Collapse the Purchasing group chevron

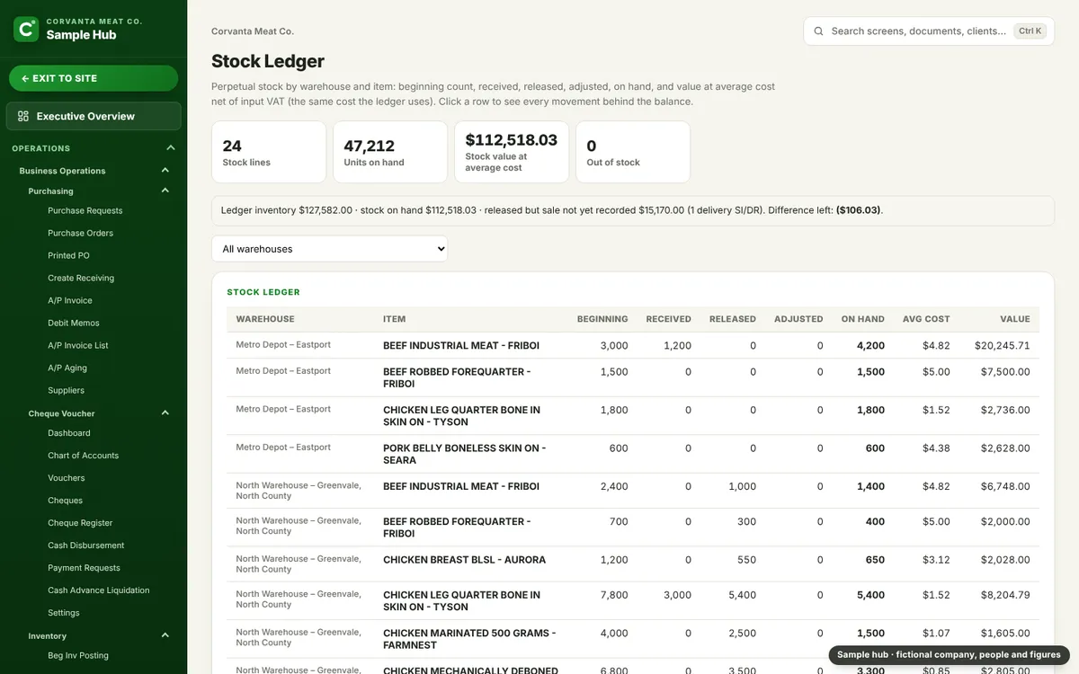[165, 191]
